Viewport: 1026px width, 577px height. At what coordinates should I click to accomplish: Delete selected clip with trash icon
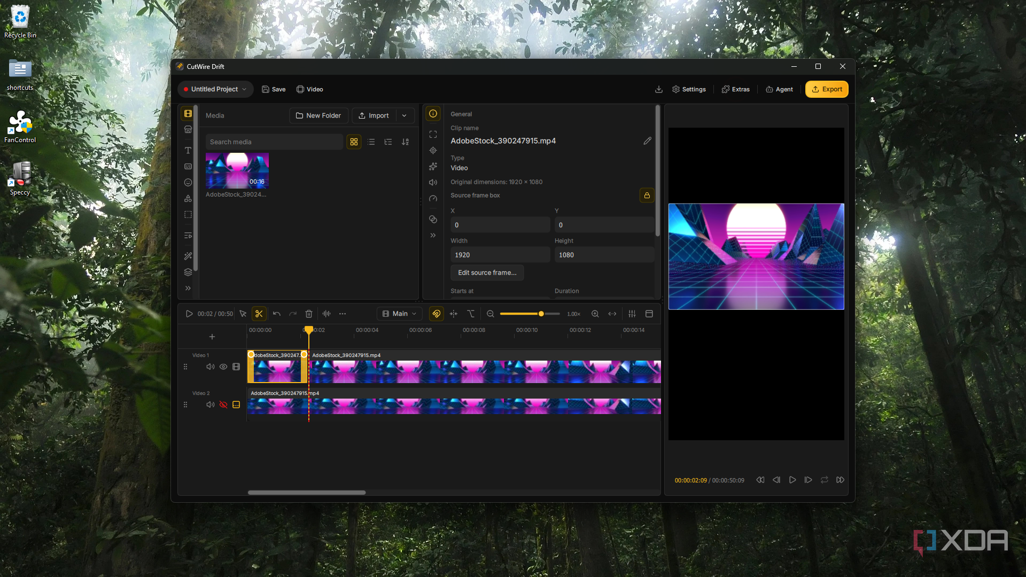pyautogui.click(x=309, y=314)
